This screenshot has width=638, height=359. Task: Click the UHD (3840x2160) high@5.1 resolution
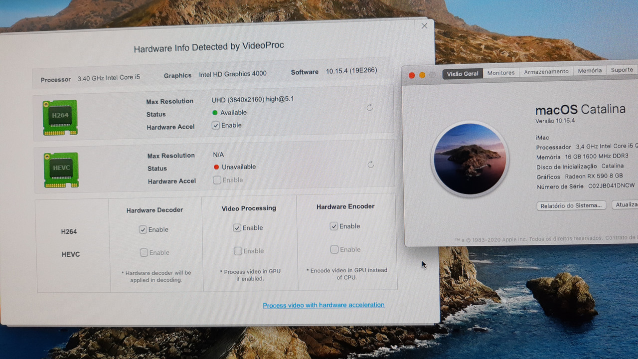253,99
